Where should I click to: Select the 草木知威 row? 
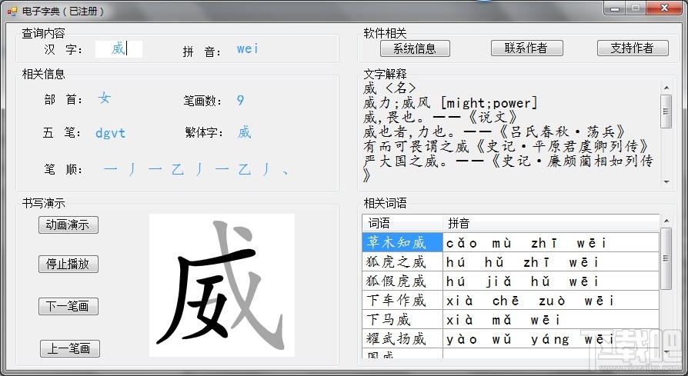coord(510,242)
